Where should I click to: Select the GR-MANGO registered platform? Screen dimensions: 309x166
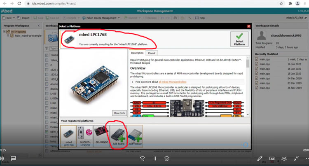[x=101, y=136]
